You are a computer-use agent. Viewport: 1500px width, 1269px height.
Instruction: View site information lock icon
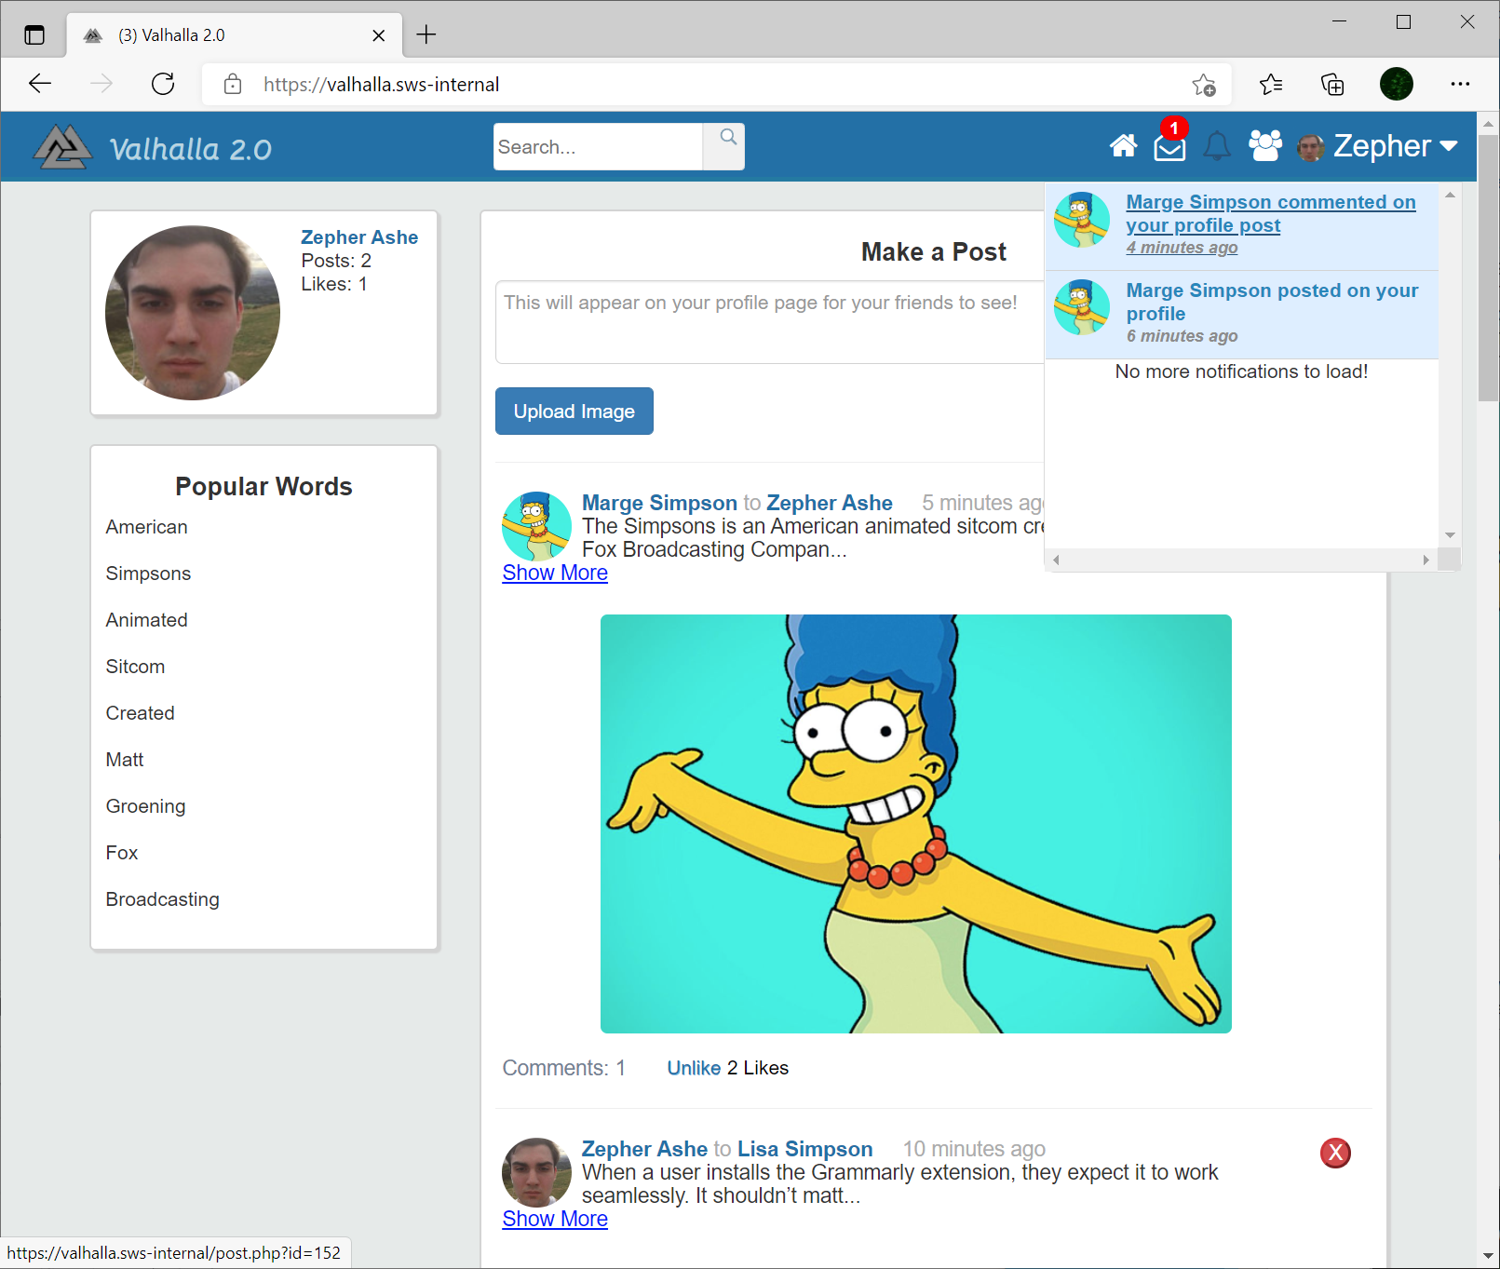coord(233,85)
